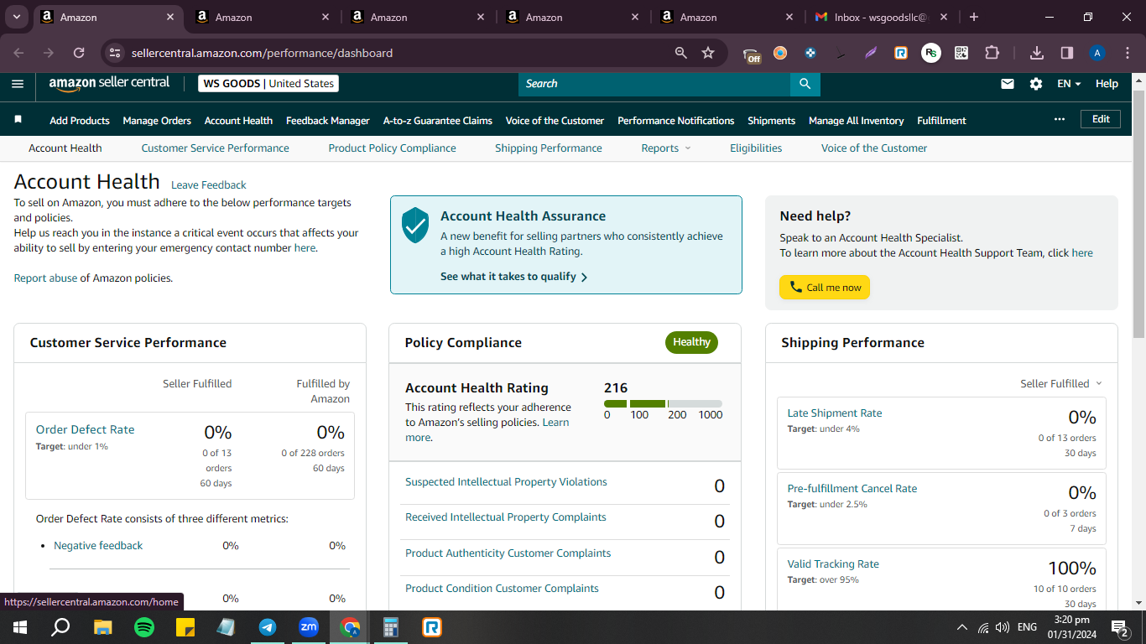This screenshot has width=1146, height=644.
Task: Click the Edit button in navigation bar
Action: click(x=1101, y=119)
